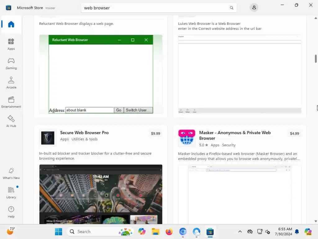Go to the Home tab in sidebar
This screenshot has width=318, height=239.
[11, 24]
